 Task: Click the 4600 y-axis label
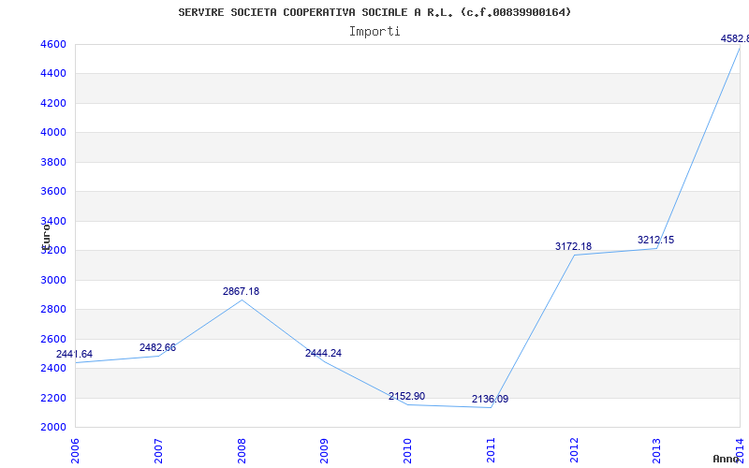(51, 44)
